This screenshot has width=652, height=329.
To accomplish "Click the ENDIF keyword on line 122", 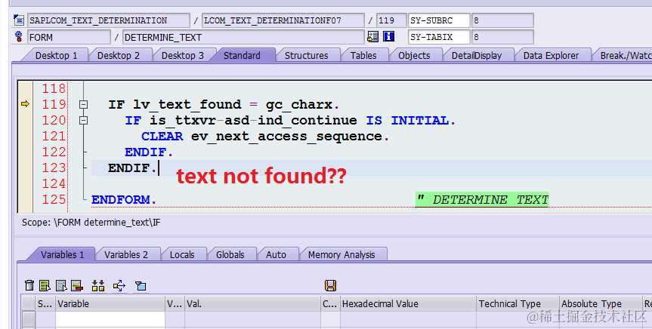I will click(146, 152).
